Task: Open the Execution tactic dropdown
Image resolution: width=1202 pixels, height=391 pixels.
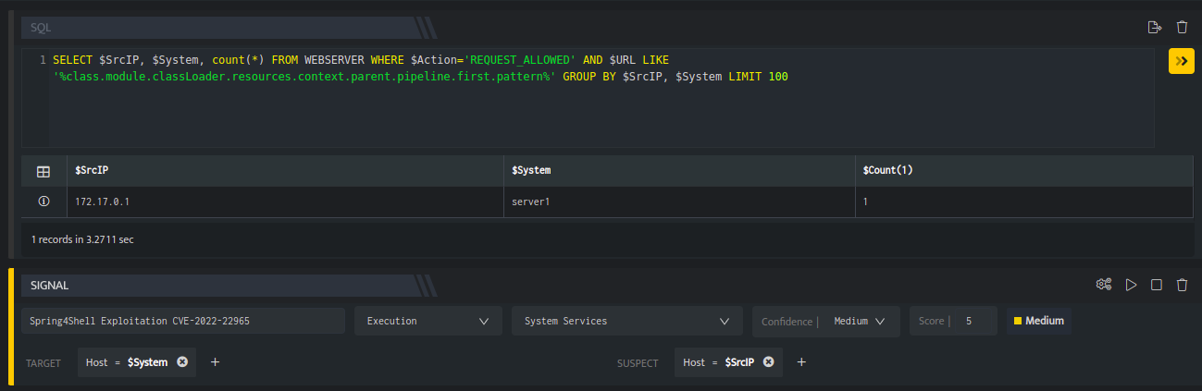Action: pos(428,321)
